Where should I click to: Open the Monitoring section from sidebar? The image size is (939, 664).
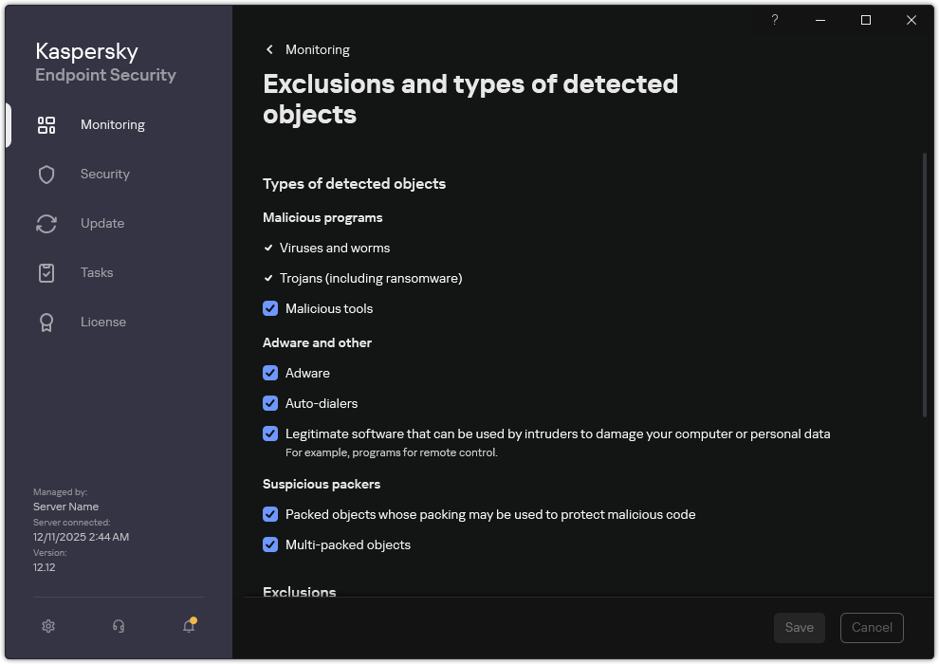click(112, 124)
